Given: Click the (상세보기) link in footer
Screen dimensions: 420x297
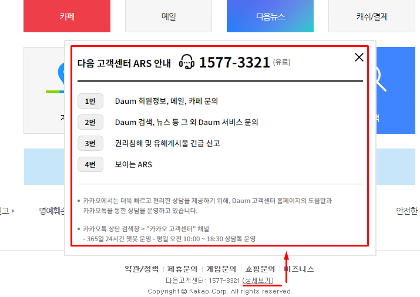Looking at the screenshot, I should pyautogui.click(x=258, y=281).
